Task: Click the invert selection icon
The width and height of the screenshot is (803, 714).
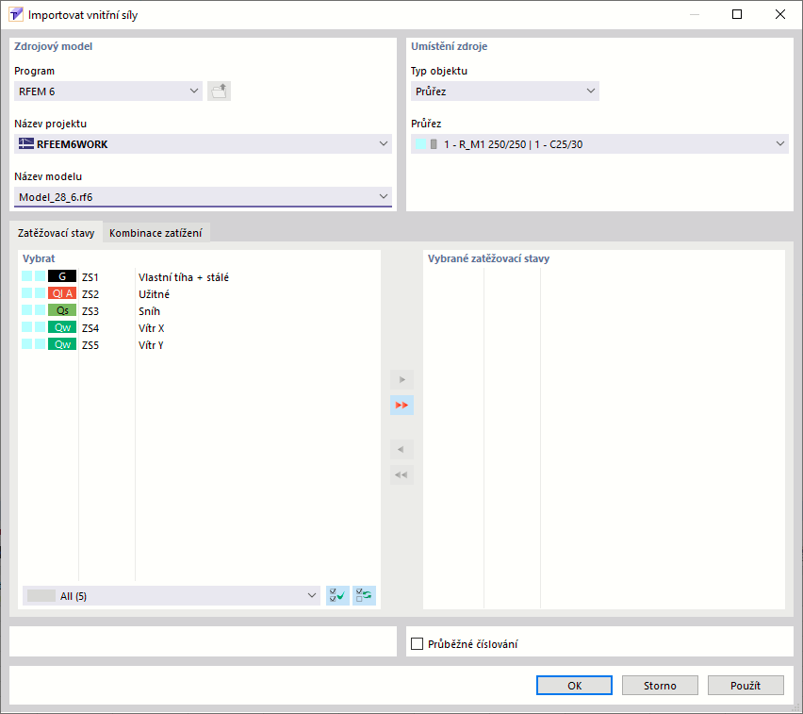Action: (364, 595)
